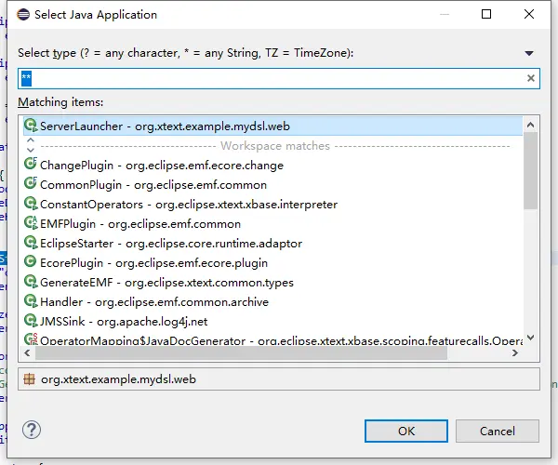
Task: Click the JMSSink class icon
Action: coord(31,321)
